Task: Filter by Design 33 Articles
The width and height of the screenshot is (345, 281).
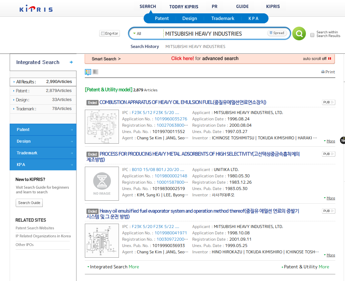Action: click(x=43, y=100)
